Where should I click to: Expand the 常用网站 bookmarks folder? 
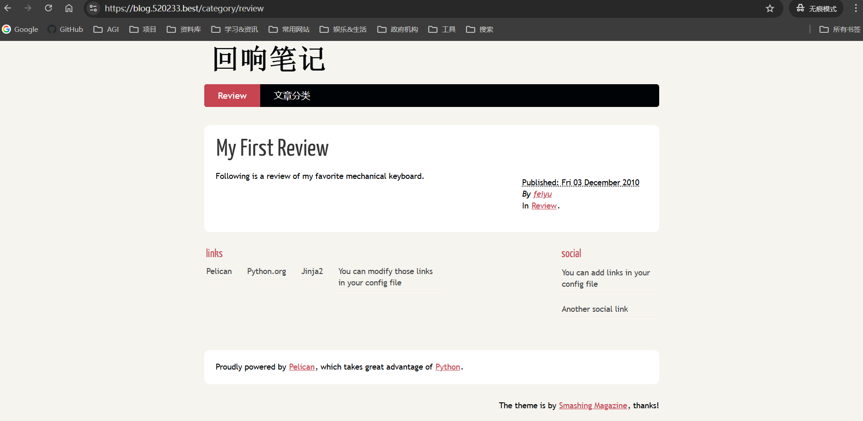pos(289,29)
